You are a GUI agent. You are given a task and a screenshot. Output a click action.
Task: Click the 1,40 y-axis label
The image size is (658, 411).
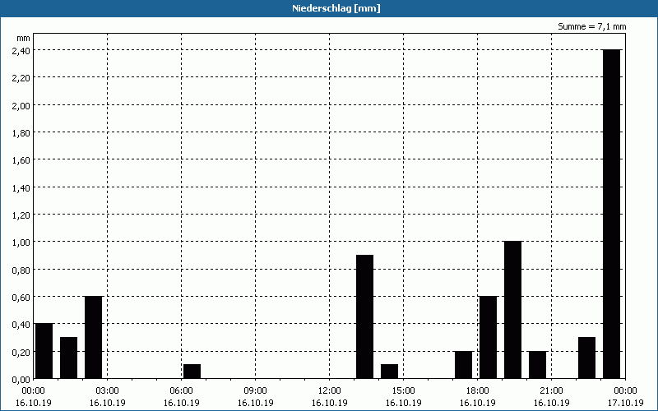pos(21,187)
